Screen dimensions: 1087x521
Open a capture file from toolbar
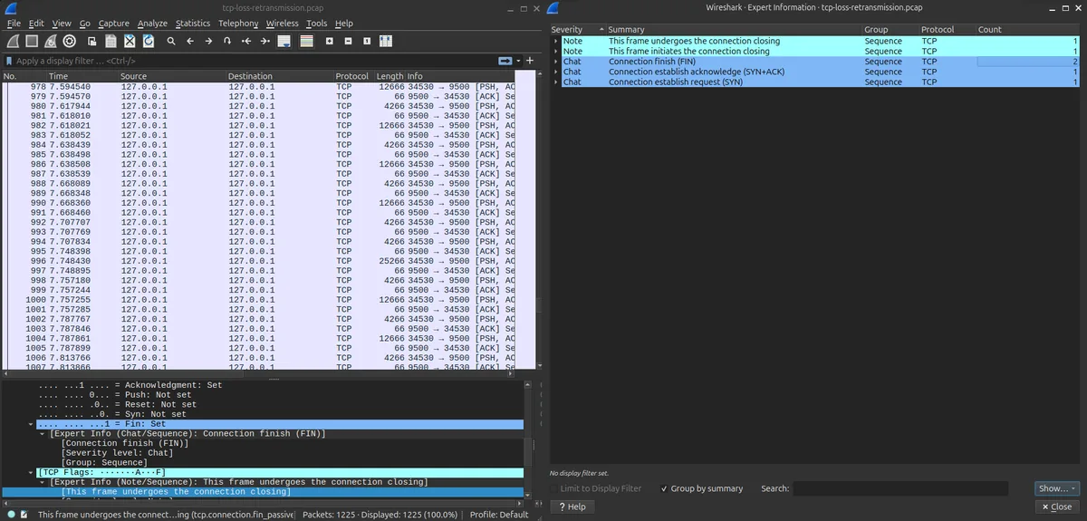[92, 41]
